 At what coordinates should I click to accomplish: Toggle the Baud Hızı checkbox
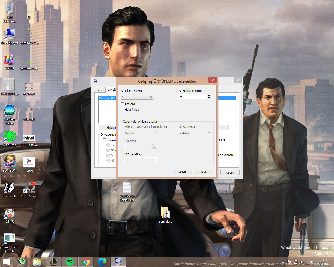tap(180, 127)
